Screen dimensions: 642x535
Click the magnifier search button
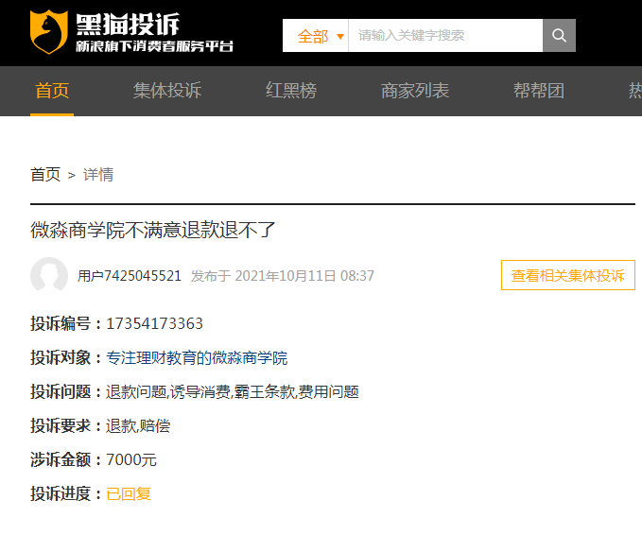(559, 35)
